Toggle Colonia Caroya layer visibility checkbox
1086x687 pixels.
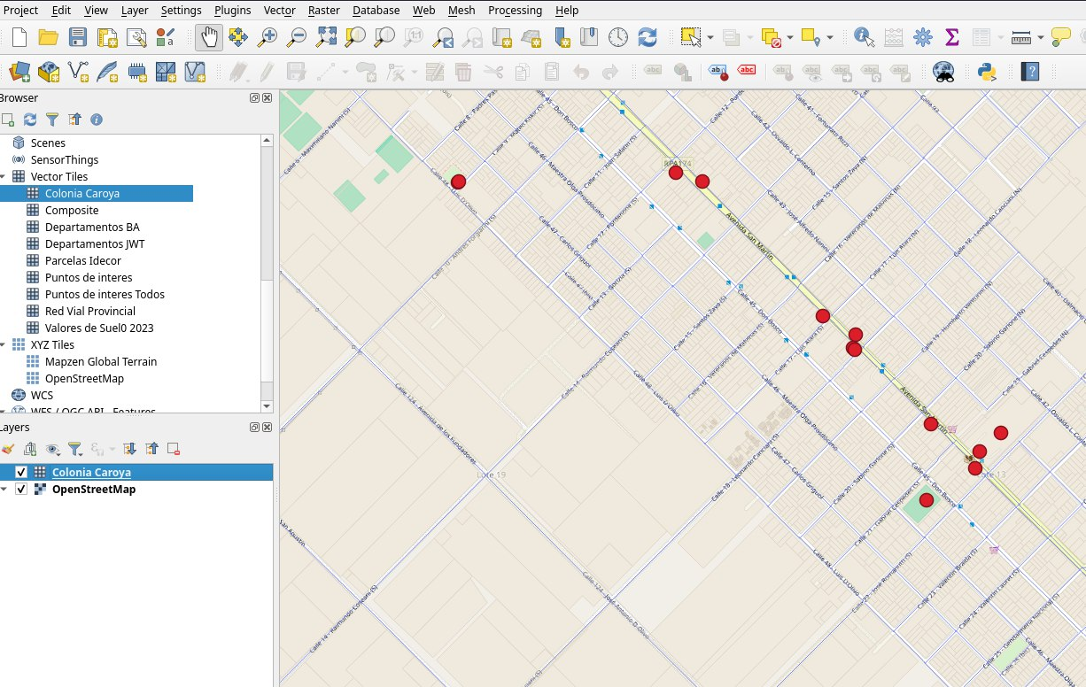point(21,472)
